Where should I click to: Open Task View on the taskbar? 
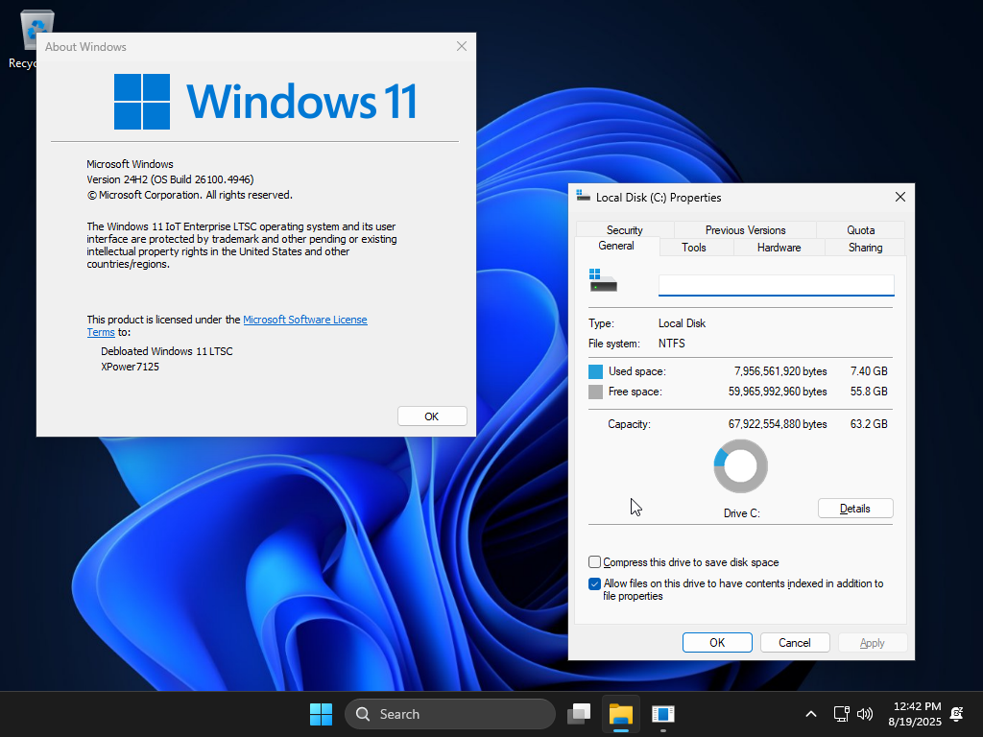point(579,714)
